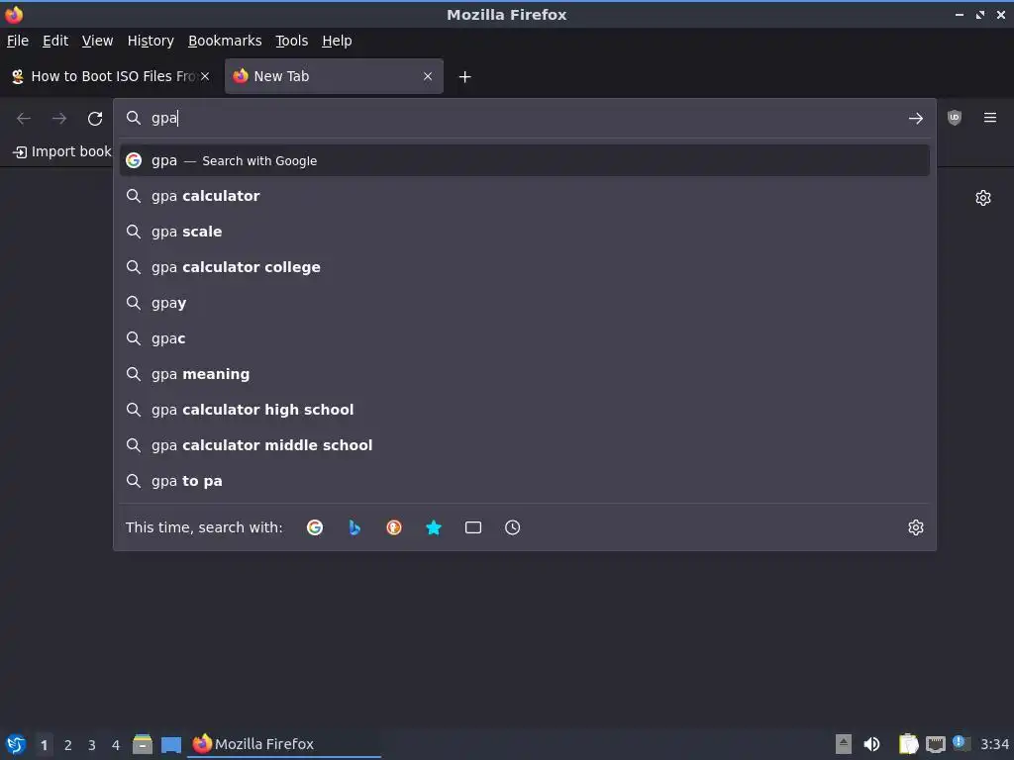This screenshot has height=760, width=1014.
Task: Open the Firefox hamburger menu
Action: click(x=989, y=118)
